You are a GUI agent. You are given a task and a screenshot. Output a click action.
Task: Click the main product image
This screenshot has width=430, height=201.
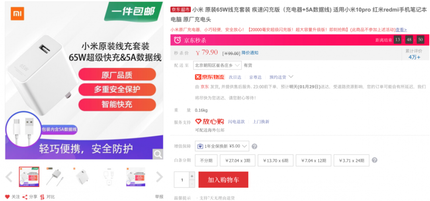[84, 81]
